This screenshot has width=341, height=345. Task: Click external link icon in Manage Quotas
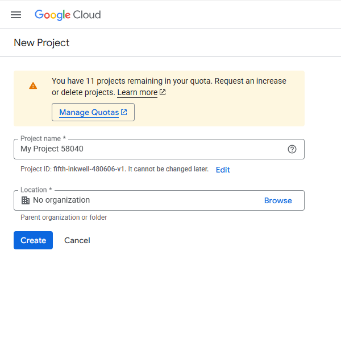pos(124,112)
